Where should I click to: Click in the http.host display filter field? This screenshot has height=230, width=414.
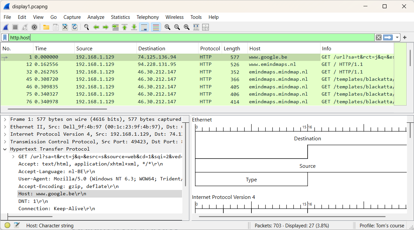pyautogui.click(x=192, y=37)
